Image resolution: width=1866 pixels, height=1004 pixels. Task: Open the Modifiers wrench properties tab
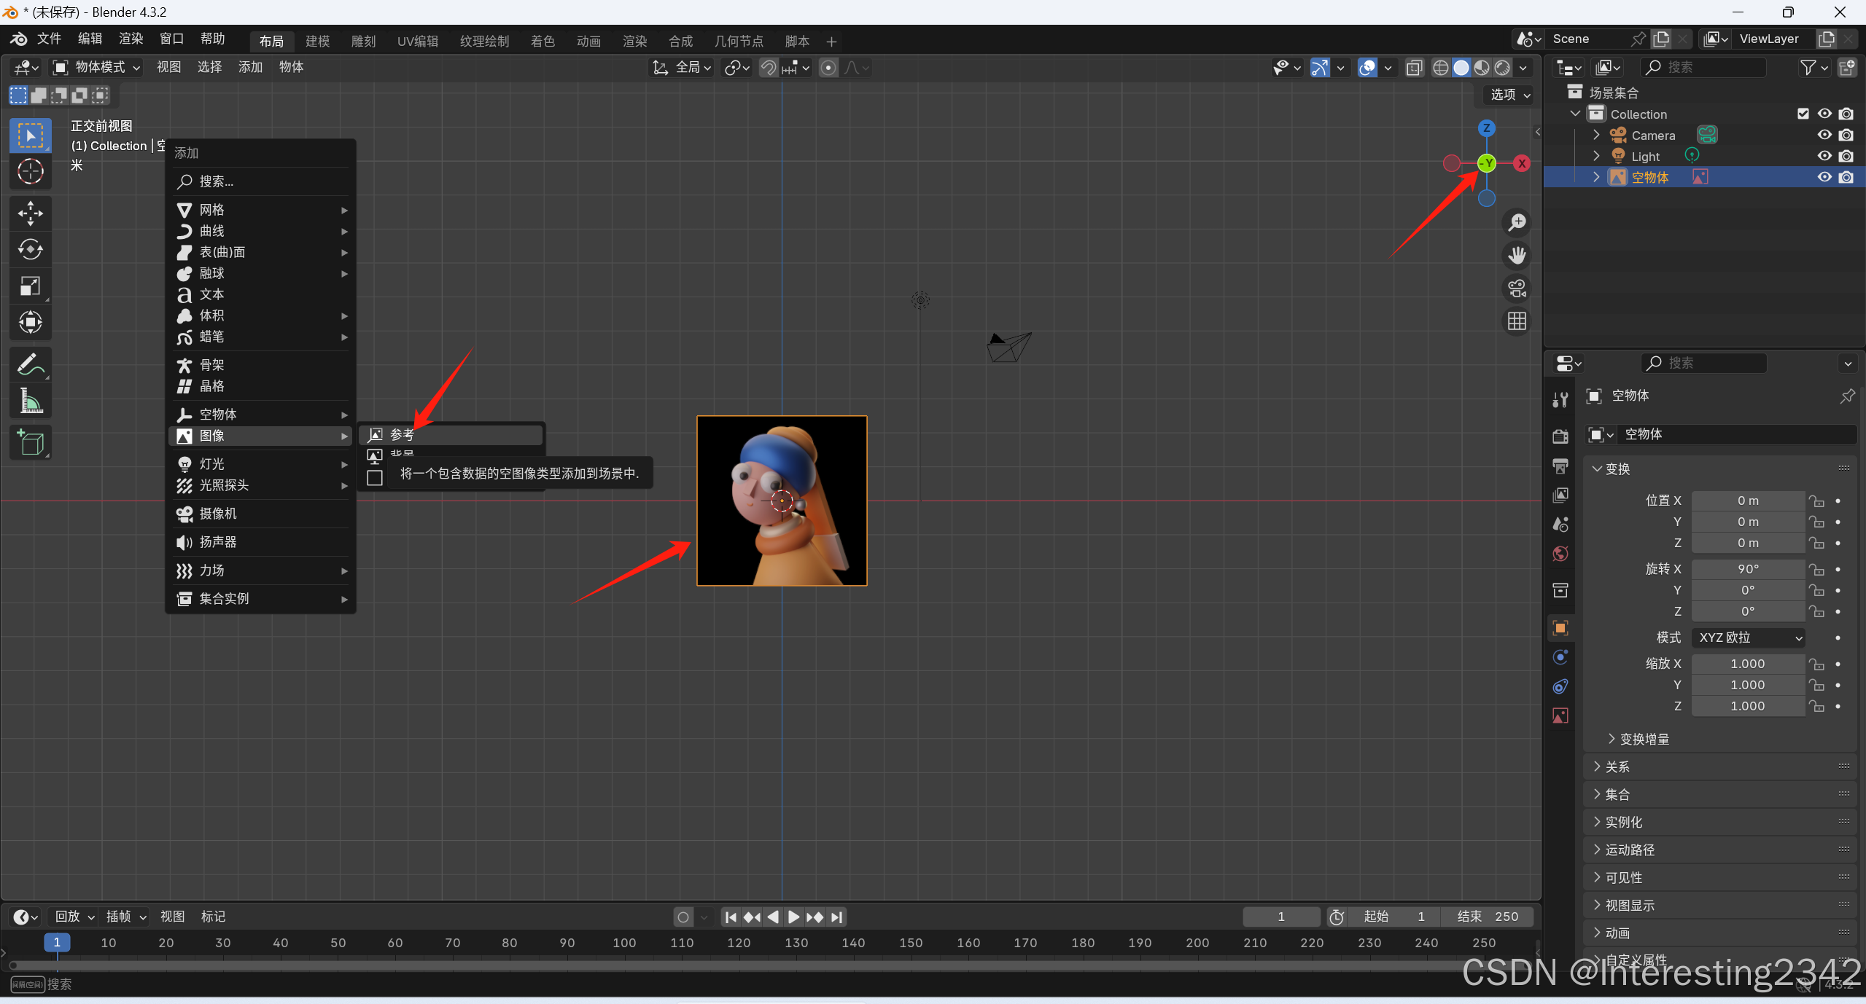tap(1560, 399)
